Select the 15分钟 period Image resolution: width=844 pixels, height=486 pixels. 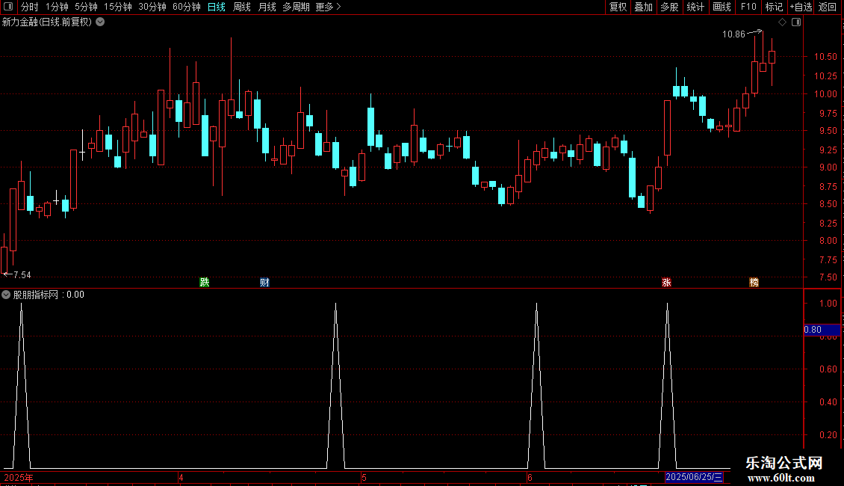coord(118,7)
